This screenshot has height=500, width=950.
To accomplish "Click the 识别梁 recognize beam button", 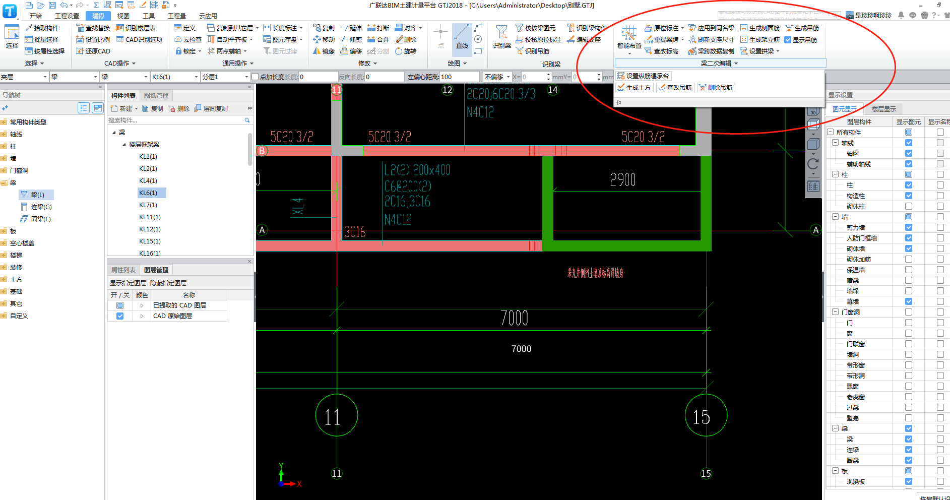I will coord(502,37).
